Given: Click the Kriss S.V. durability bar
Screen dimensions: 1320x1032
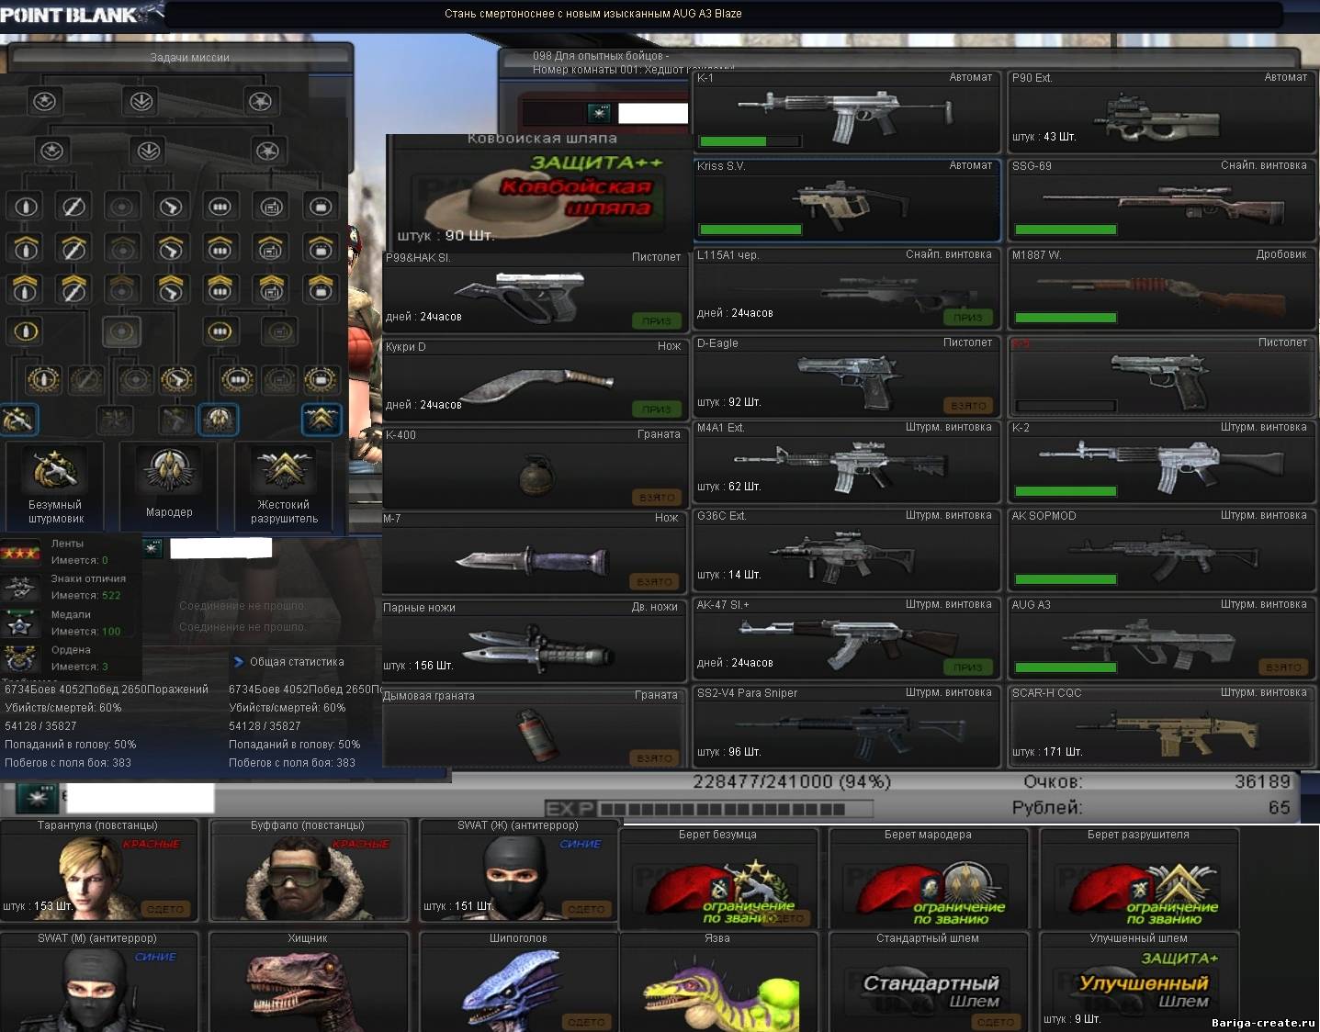Looking at the screenshot, I should coord(750,230).
